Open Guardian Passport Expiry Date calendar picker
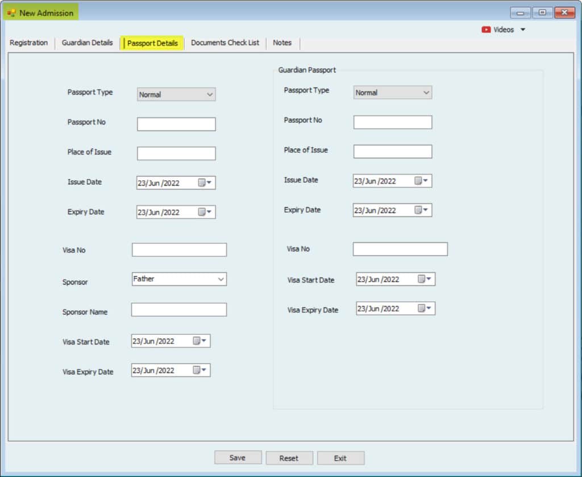The image size is (582, 477). pos(421,210)
